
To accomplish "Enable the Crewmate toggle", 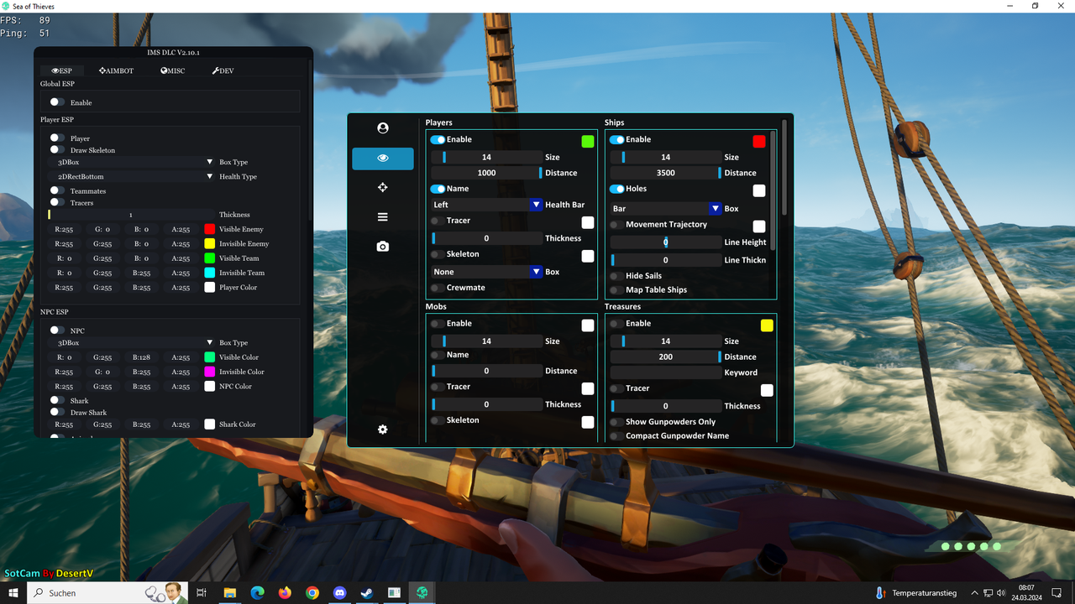I will [x=438, y=288].
